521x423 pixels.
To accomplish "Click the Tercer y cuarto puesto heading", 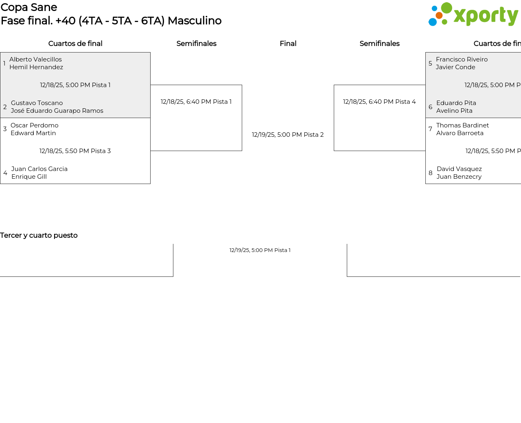I will [39, 235].
